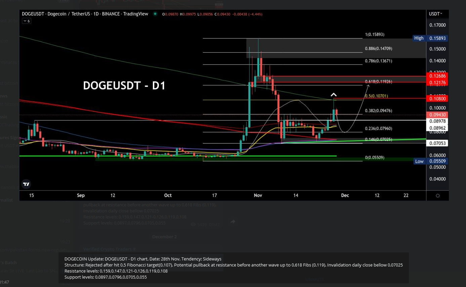Click the DOGECOIN Update caption text
466x287 pixels.
(143, 259)
